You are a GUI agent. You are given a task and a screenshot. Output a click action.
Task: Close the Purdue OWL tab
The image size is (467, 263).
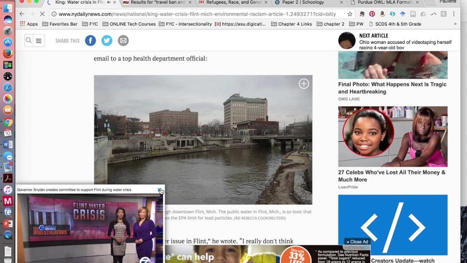click(x=417, y=2)
